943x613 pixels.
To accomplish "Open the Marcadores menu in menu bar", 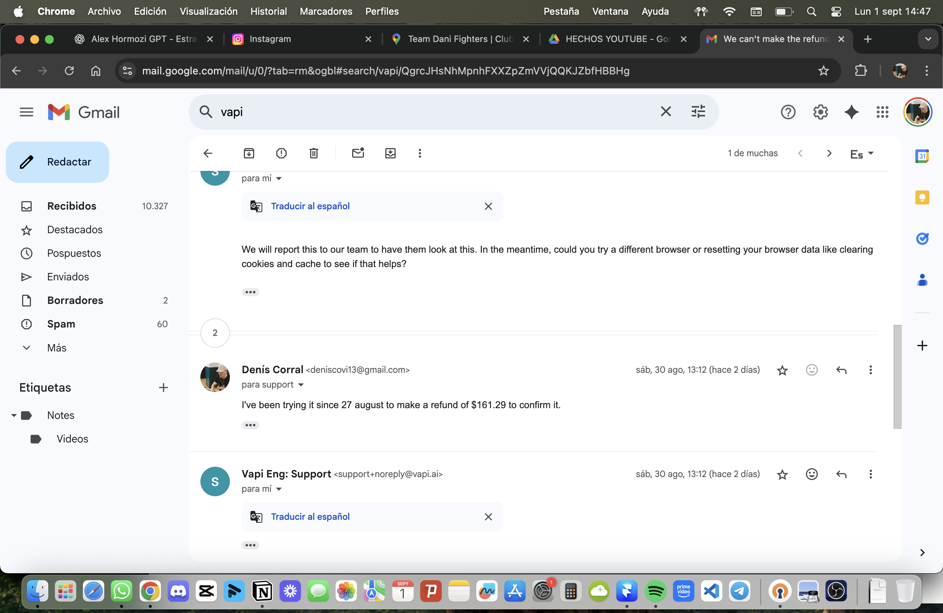I will 326,11.
